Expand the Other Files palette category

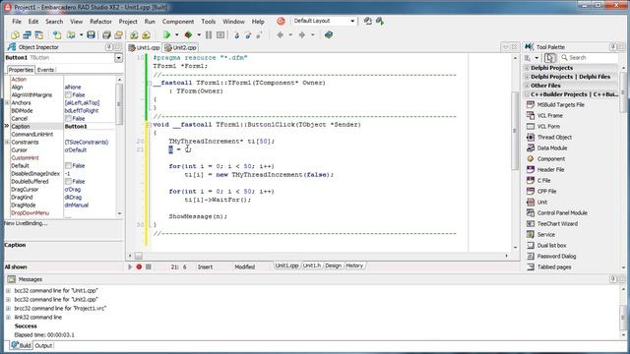pos(527,86)
